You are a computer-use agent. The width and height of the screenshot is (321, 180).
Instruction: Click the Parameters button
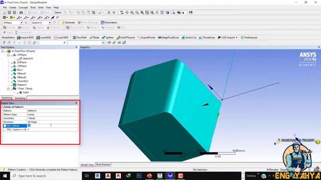click(x=109, y=22)
